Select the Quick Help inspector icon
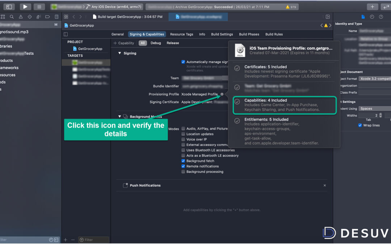 coord(381,17)
